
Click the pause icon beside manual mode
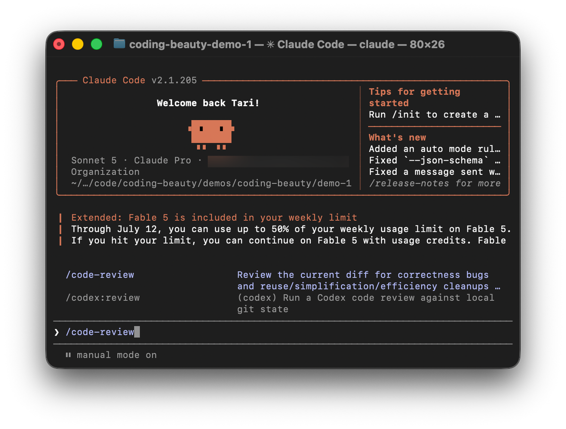[x=68, y=355]
